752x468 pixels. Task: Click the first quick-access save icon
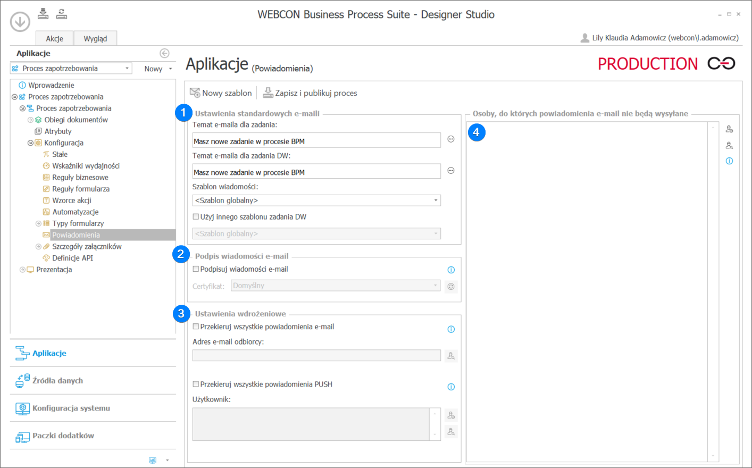43,14
